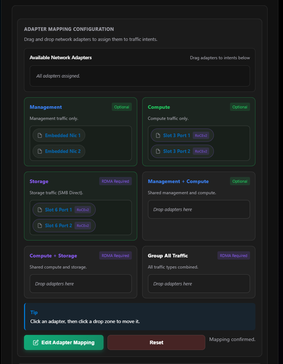
Task: Click the file icon on Slot 3 Port 2
Action: tap(158, 151)
